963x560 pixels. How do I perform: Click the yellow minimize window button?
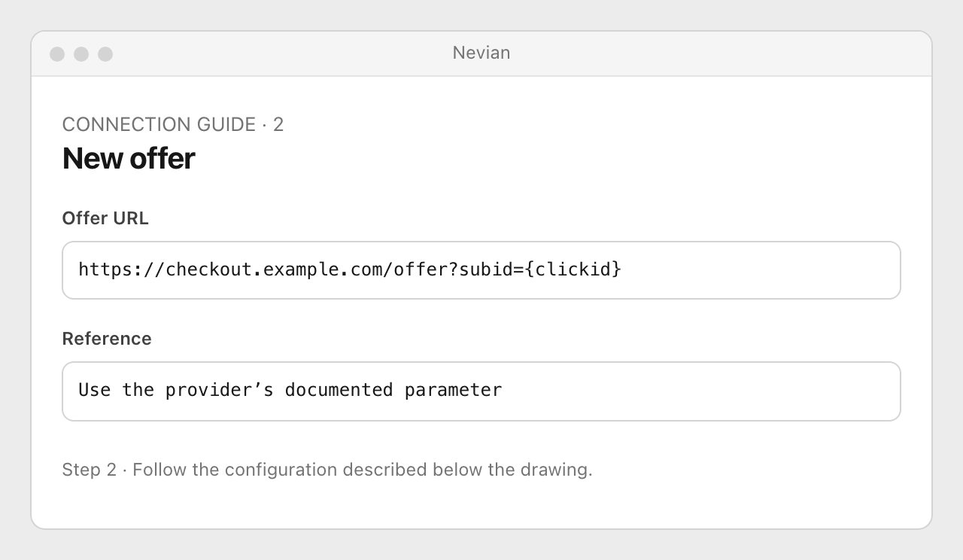click(x=81, y=54)
